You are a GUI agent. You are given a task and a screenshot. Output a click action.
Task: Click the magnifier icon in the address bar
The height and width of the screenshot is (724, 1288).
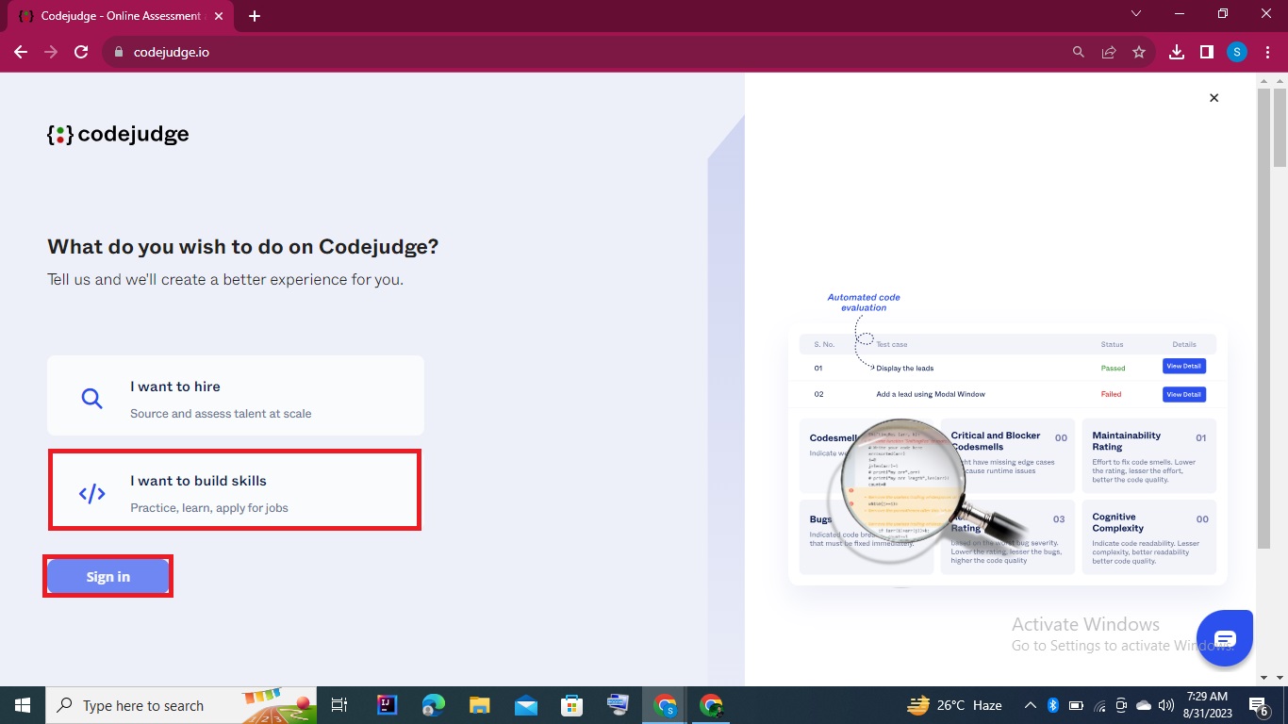point(1079,53)
